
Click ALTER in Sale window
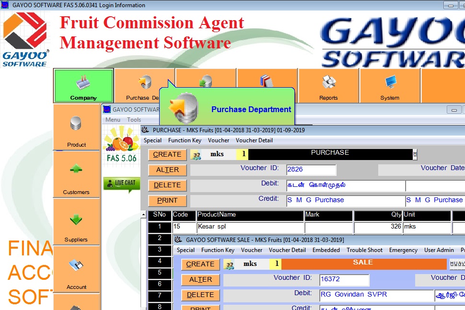click(200, 280)
